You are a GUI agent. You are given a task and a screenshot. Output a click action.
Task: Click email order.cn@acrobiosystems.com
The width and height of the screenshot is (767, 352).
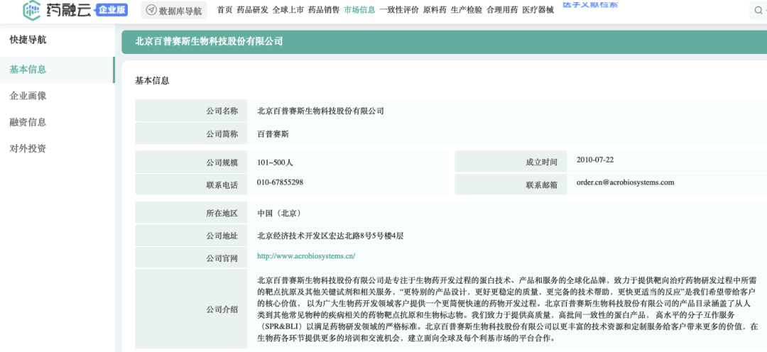click(626, 182)
